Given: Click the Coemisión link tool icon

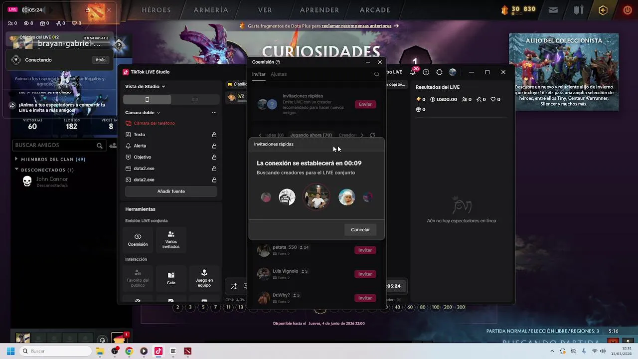Looking at the screenshot, I should tap(138, 239).
